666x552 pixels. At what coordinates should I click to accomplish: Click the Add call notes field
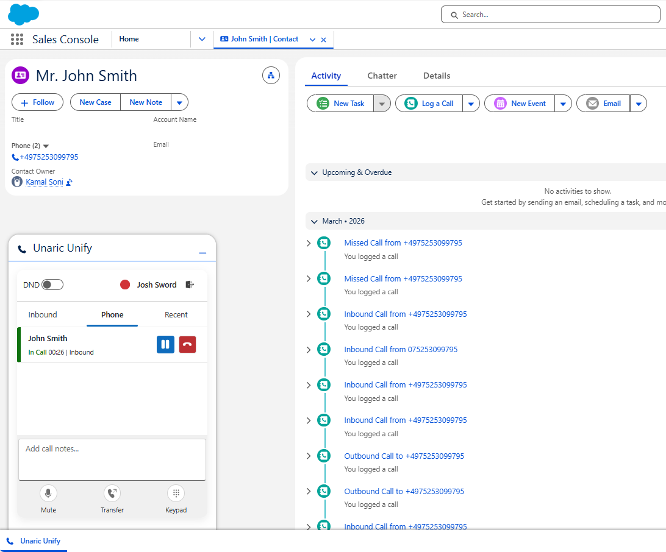pyautogui.click(x=112, y=459)
